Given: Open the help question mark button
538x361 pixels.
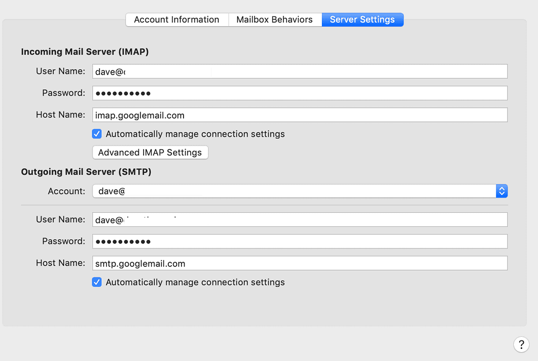Looking at the screenshot, I should [521, 344].
